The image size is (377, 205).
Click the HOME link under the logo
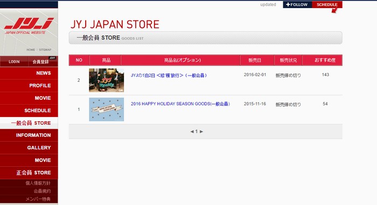pos(31,50)
